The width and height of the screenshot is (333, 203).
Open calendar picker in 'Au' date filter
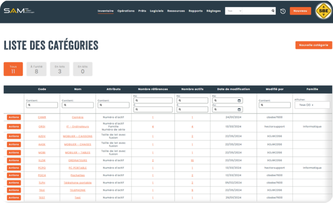[x=239, y=110]
